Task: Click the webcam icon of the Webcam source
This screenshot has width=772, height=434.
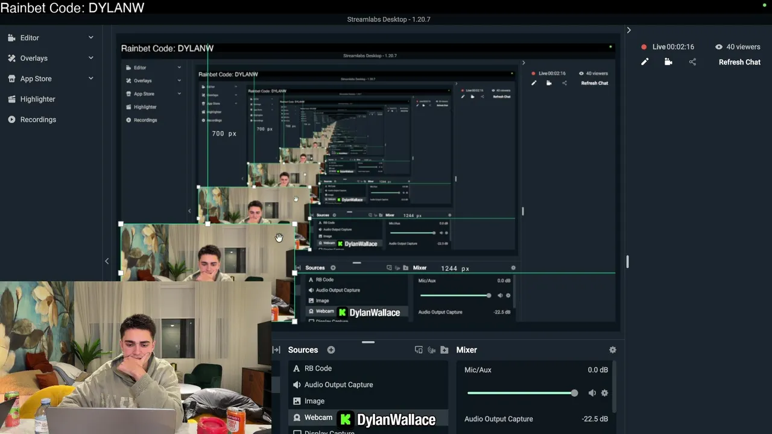Action: tap(296, 417)
